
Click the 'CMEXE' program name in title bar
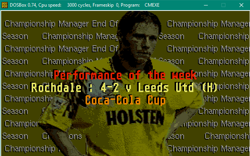pos(152,5)
